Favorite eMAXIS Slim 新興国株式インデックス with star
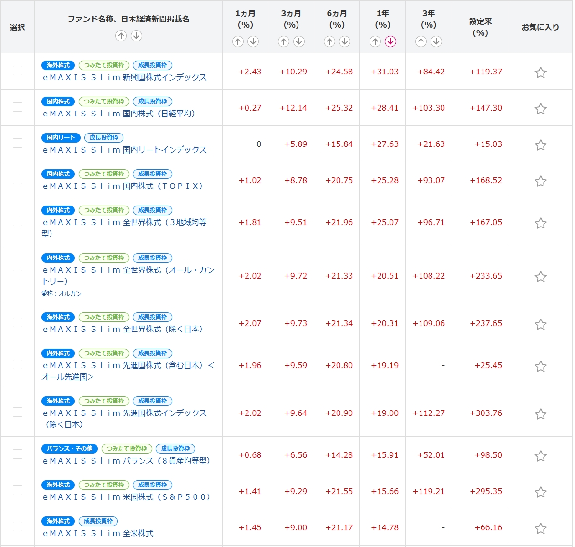Viewport: 575px width, 547px height. pyautogui.click(x=540, y=72)
